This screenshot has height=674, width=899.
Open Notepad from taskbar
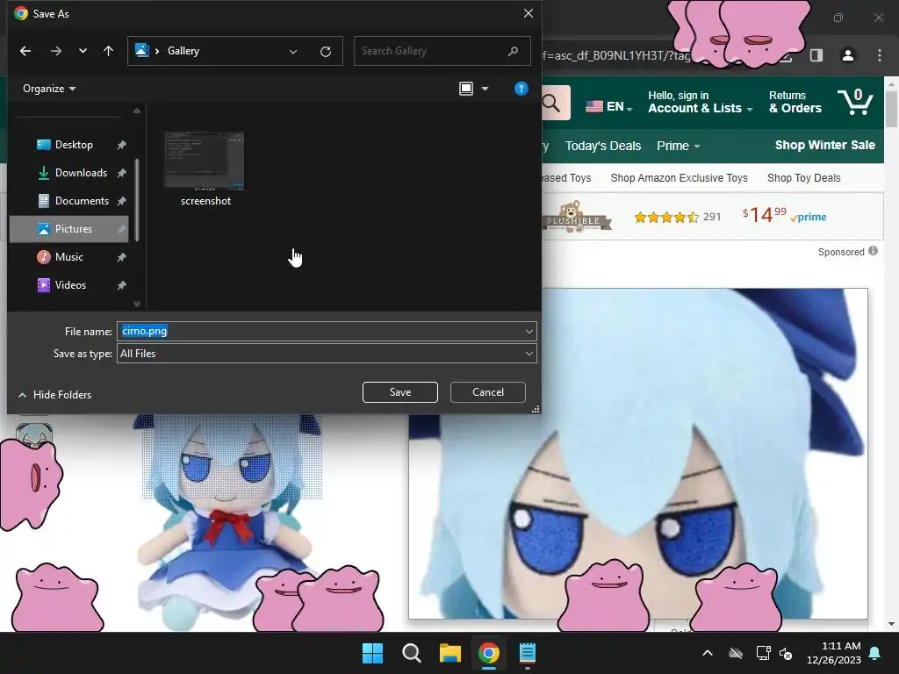[x=528, y=653]
